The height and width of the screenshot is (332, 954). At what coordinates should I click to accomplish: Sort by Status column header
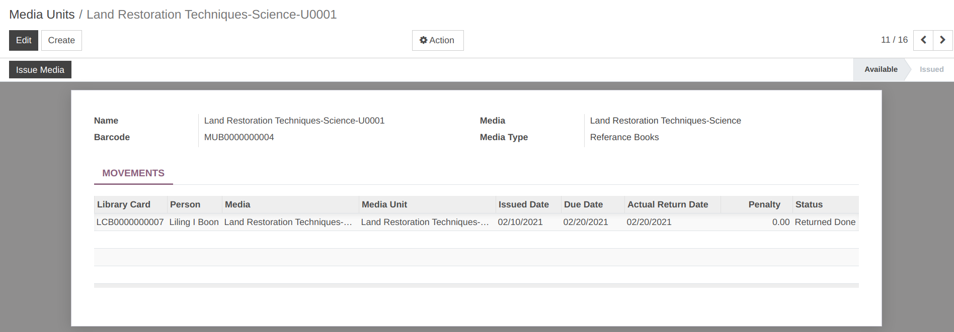(x=826, y=204)
